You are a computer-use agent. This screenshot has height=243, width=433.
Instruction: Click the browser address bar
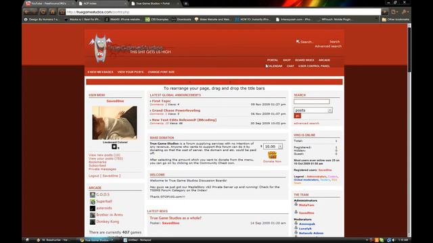pyautogui.click(x=223, y=12)
